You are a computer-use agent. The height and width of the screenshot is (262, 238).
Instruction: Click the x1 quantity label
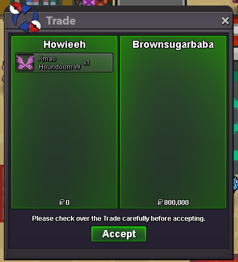(86, 63)
